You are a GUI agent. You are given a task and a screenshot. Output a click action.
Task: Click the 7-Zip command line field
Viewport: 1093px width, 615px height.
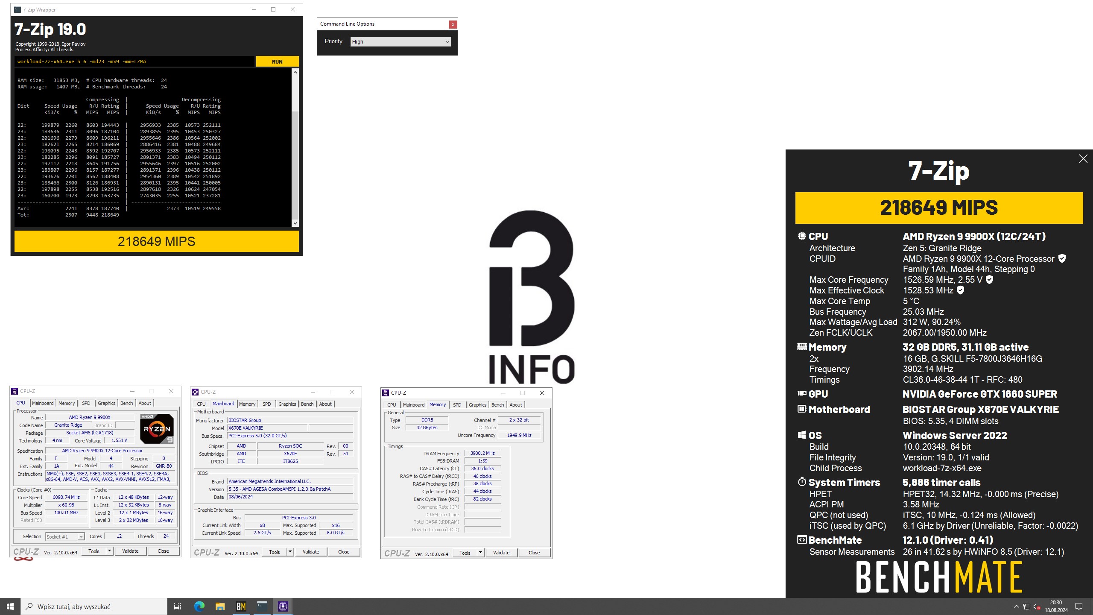click(134, 61)
